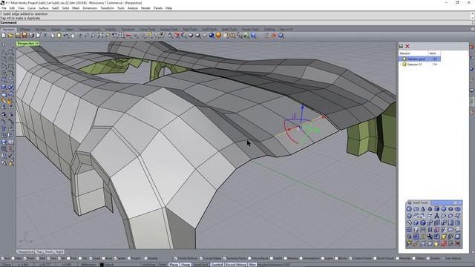Select the highlighted Selection group row
This screenshot has height=267, width=475.
point(419,59)
